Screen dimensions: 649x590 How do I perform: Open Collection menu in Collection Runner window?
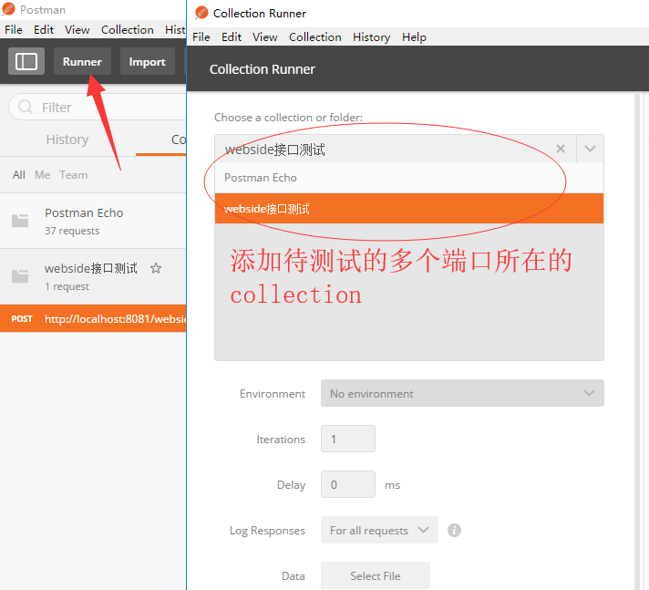point(315,37)
